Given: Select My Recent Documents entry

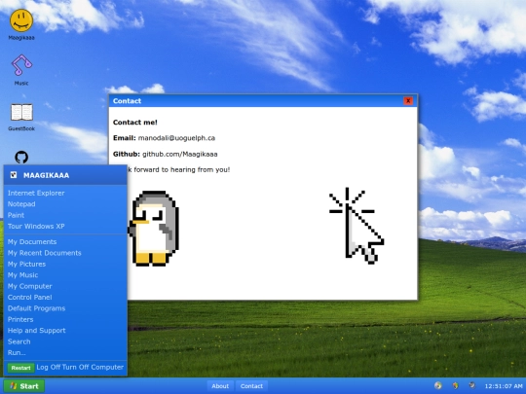Looking at the screenshot, I should click(x=44, y=253).
